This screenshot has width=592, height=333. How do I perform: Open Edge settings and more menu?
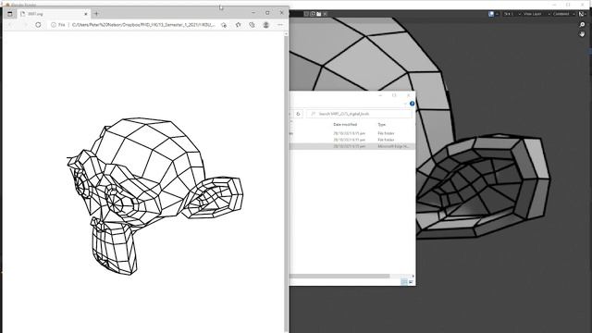280,25
